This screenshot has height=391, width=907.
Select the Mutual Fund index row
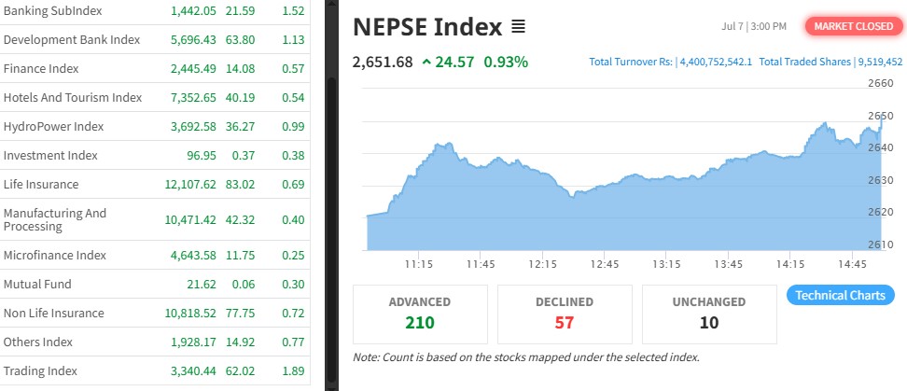click(x=155, y=284)
